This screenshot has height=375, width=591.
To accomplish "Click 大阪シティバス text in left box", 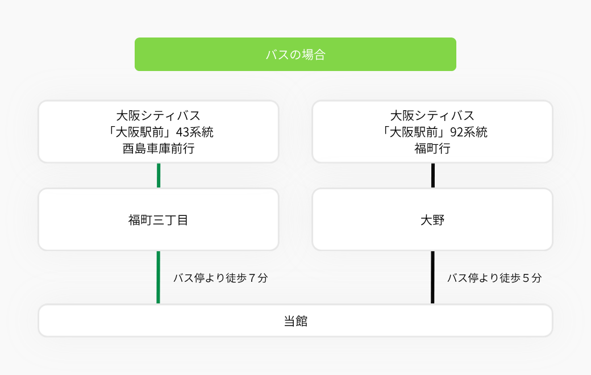I will coord(159,115).
